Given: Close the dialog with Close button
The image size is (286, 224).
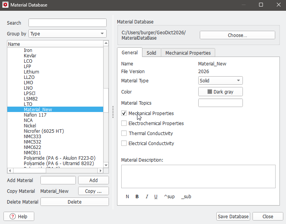Looking at the screenshot, I should (x=268, y=216).
